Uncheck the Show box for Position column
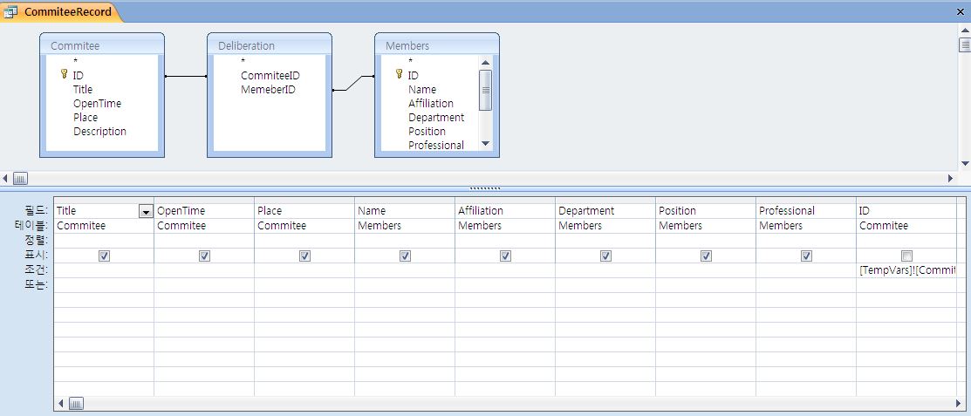Image resolution: width=971 pixels, height=416 pixels. coord(706,256)
